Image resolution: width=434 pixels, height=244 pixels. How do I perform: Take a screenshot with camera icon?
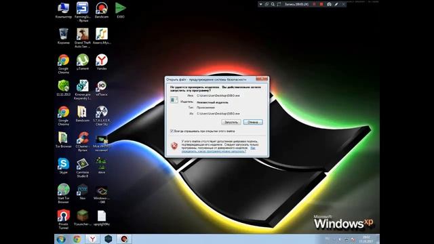[x=329, y=5]
